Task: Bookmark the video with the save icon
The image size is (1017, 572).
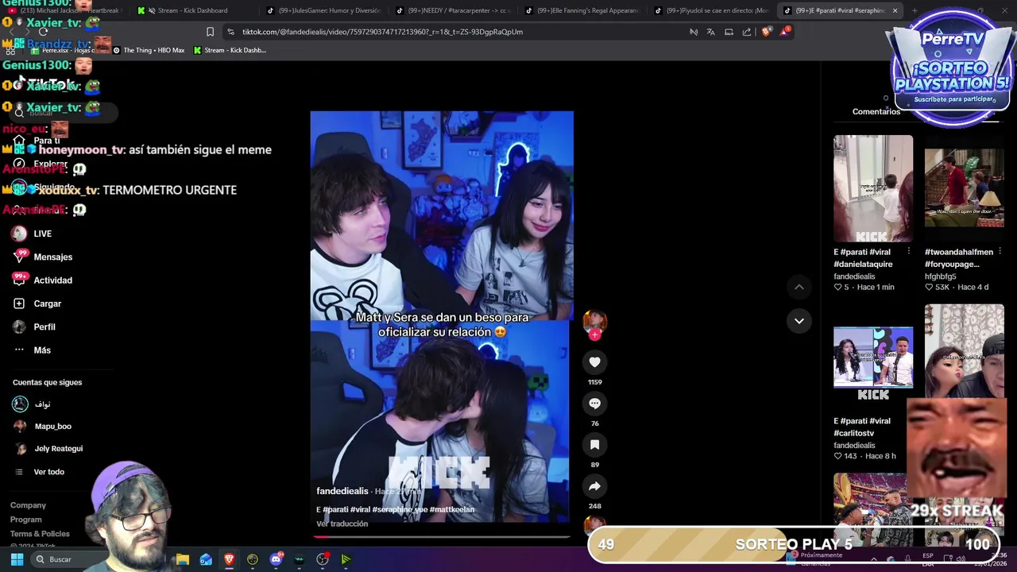Action: (x=594, y=445)
